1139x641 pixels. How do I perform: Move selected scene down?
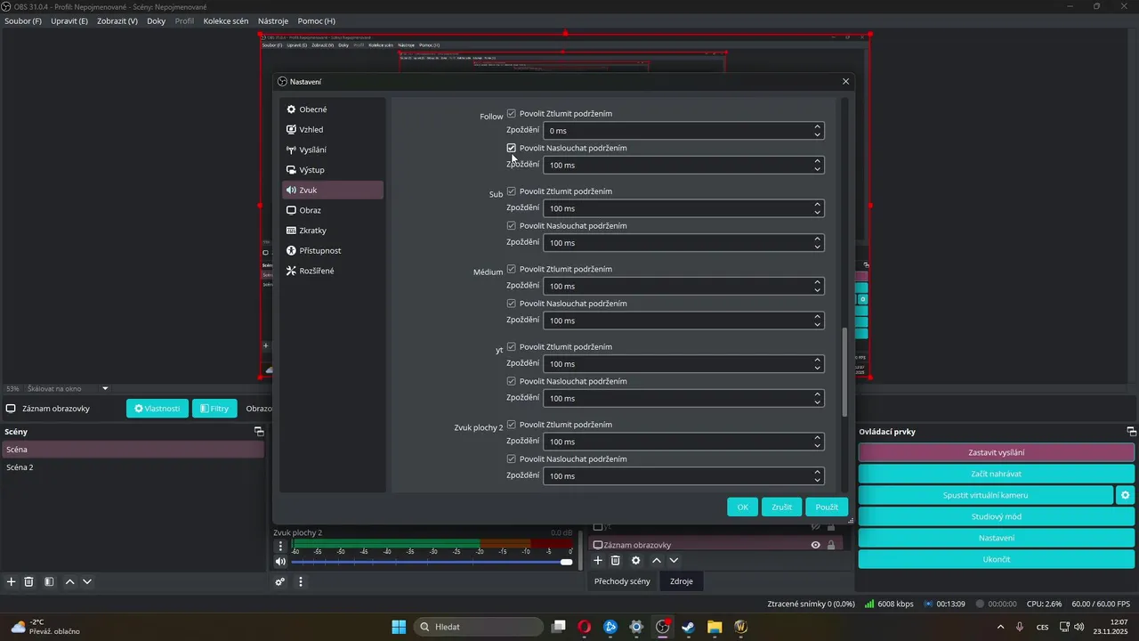tap(87, 581)
